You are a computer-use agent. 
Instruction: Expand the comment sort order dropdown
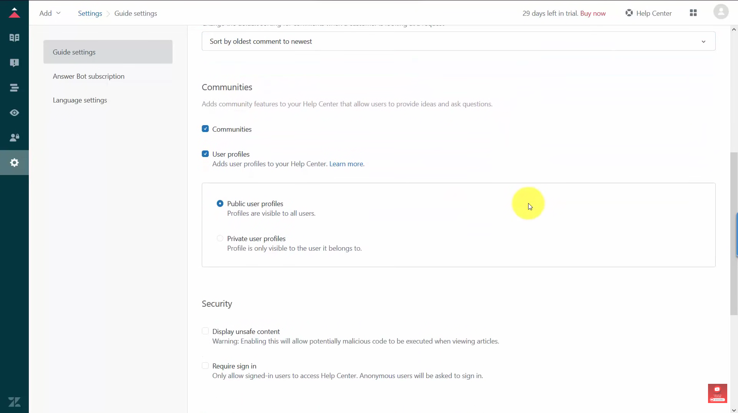coord(458,41)
